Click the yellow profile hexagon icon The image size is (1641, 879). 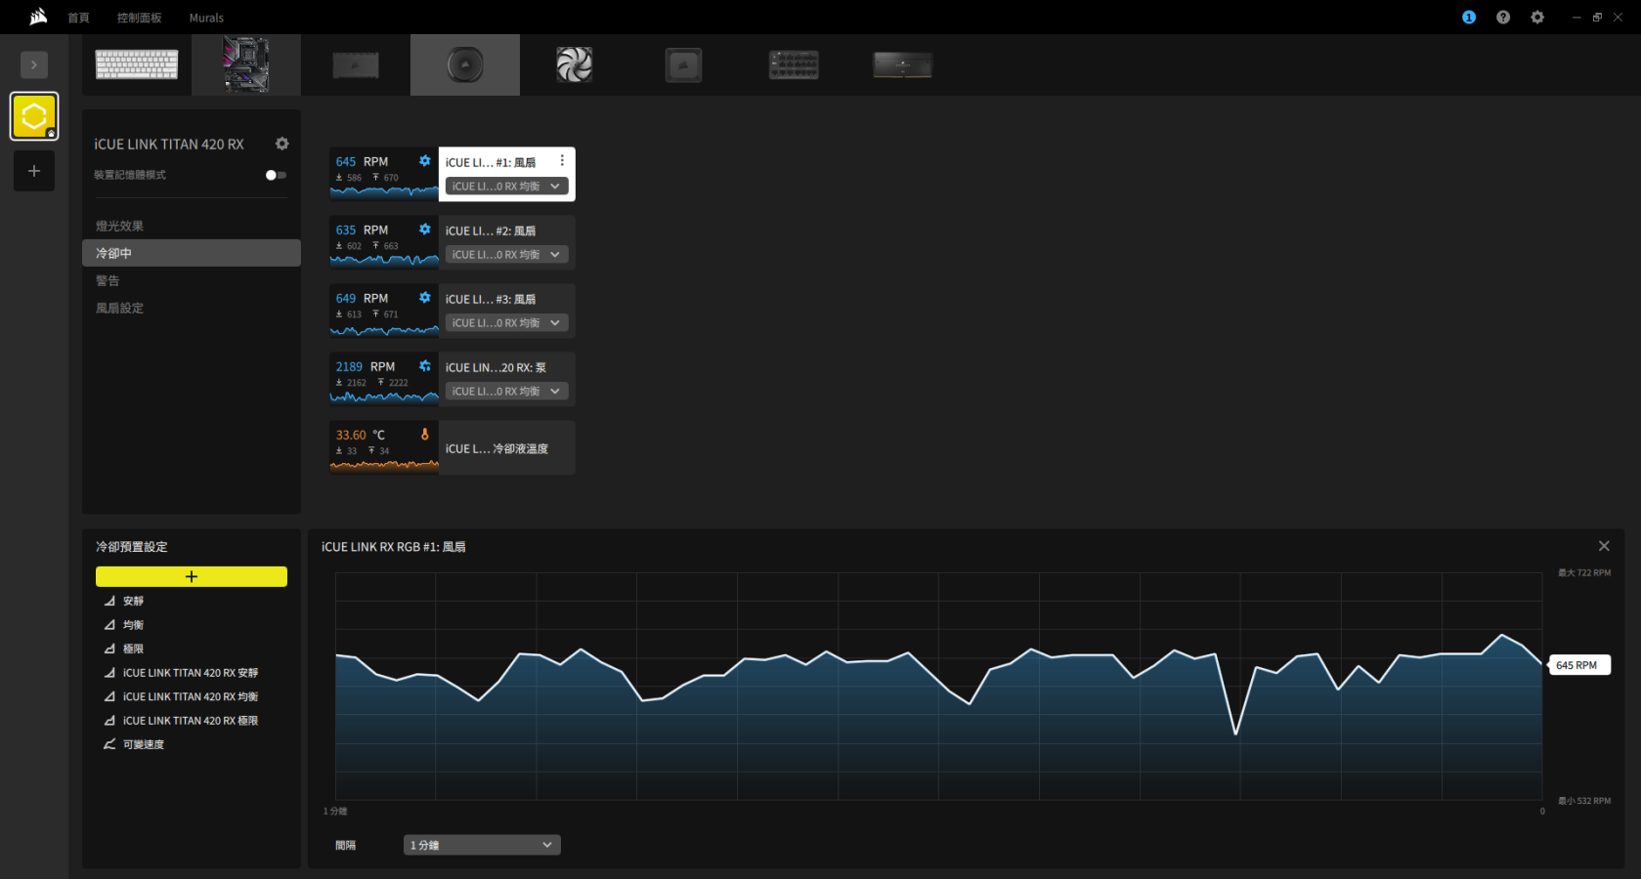(34, 116)
